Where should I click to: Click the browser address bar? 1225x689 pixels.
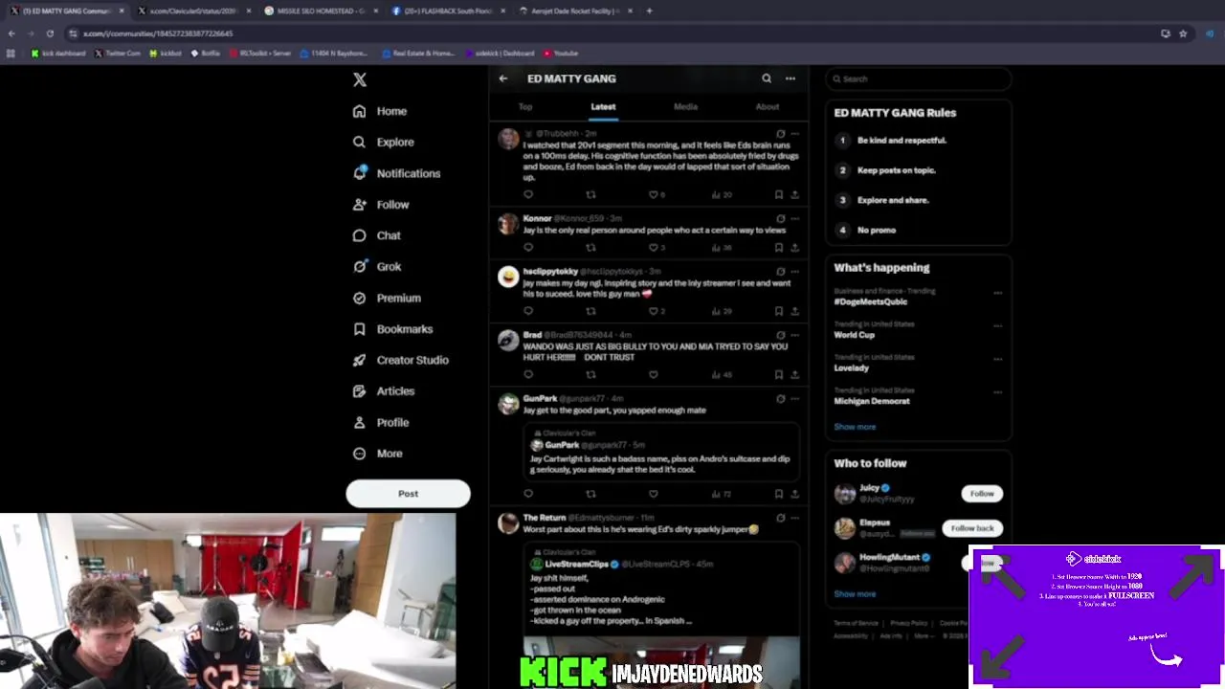[x=612, y=33]
